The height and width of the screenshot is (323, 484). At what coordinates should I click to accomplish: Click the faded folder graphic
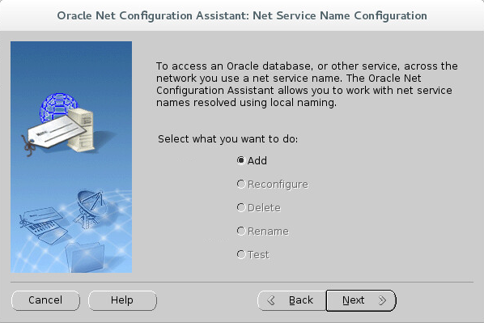pyautogui.click(x=85, y=257)
